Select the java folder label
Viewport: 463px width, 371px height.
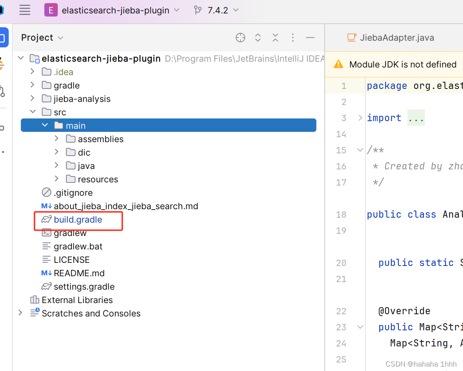coord(86,166)
